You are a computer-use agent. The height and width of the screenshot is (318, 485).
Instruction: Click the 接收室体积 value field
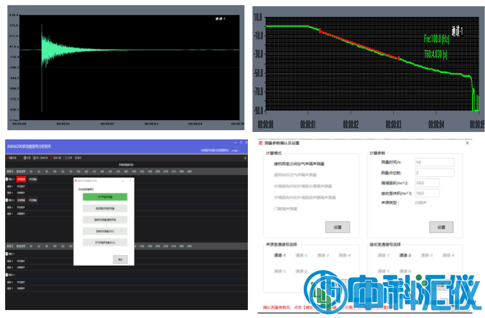[427, 193]
